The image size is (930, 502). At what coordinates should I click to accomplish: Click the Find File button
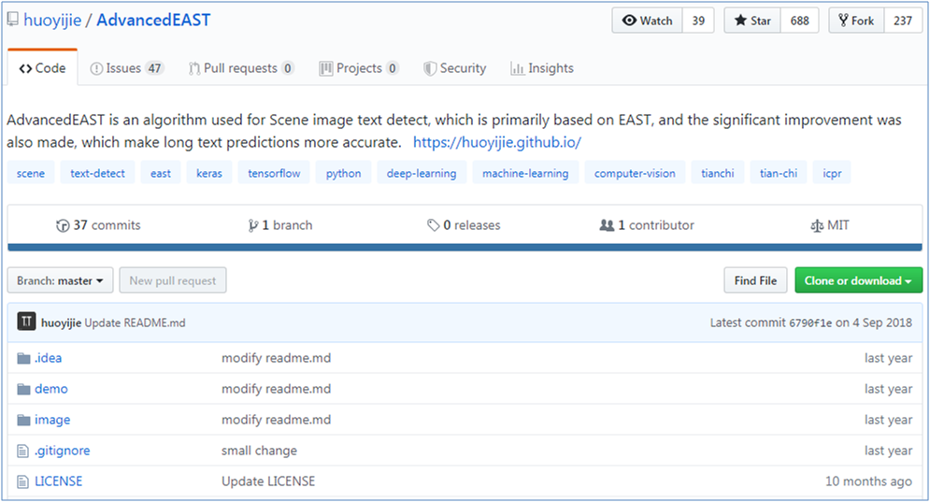click(x=755, y=280)
